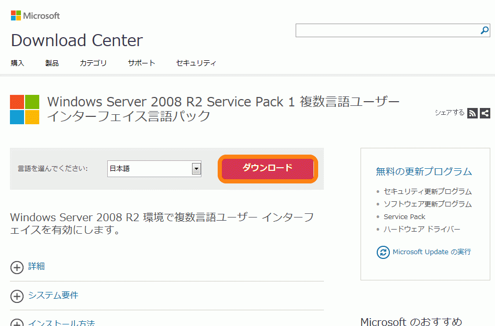The height and width of the screenshot is (326, 495).
Task: Click the RSS feed share icon
Action: point(473,113)
